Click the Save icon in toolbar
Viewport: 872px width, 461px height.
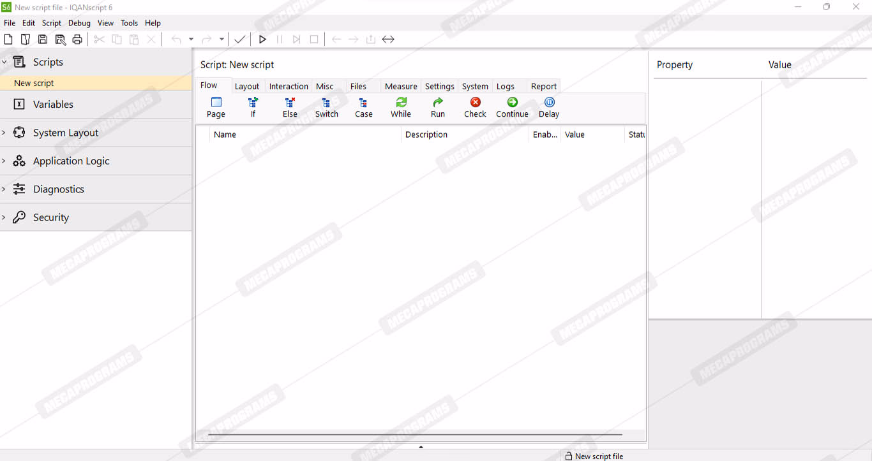[43, 40]
